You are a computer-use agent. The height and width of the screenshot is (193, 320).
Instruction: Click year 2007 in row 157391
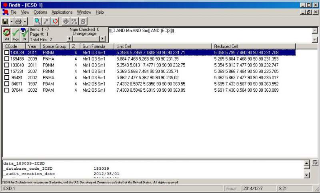32,71
